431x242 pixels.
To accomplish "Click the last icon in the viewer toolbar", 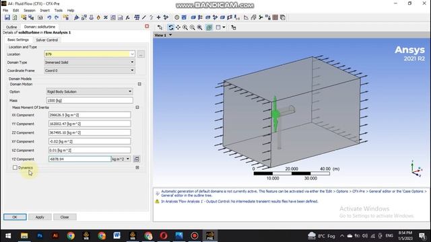I will (234, 28).
